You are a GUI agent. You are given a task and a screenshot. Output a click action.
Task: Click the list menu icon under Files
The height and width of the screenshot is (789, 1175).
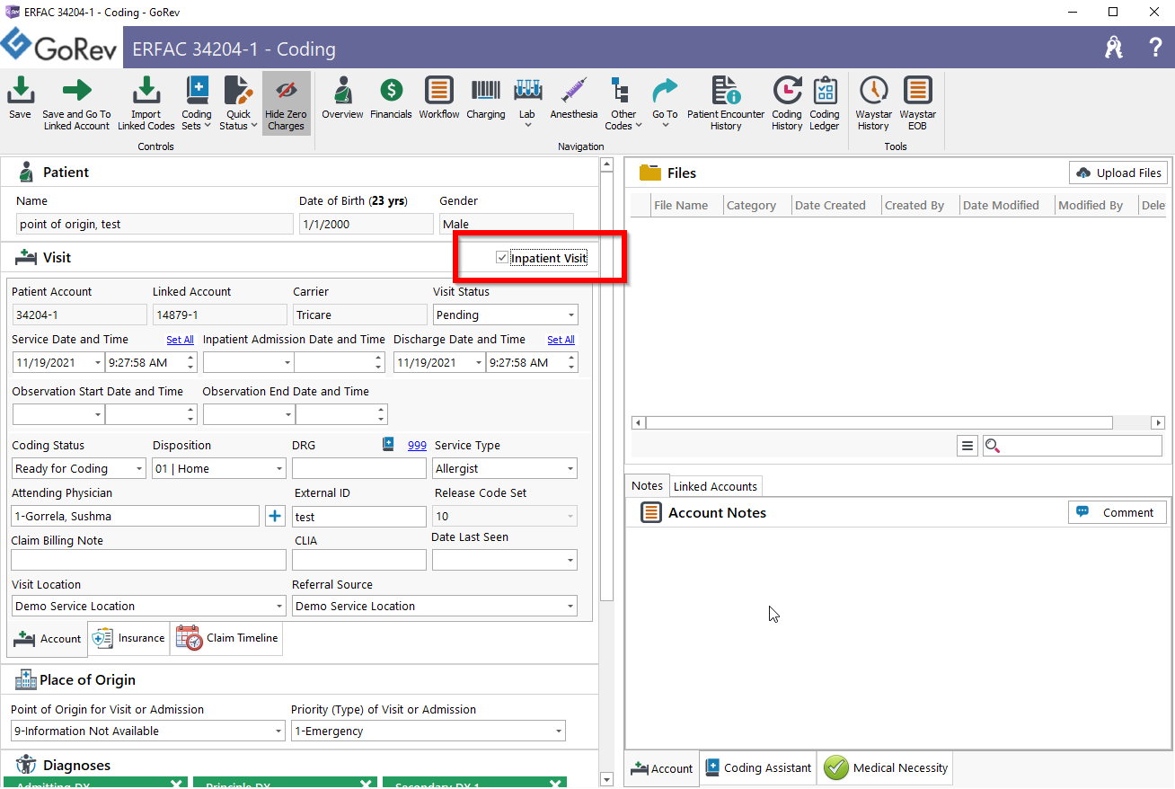[x=967, y=446]
